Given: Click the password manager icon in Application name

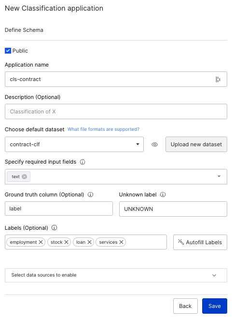Looking at the screenshot, I should tap(218, 79).
